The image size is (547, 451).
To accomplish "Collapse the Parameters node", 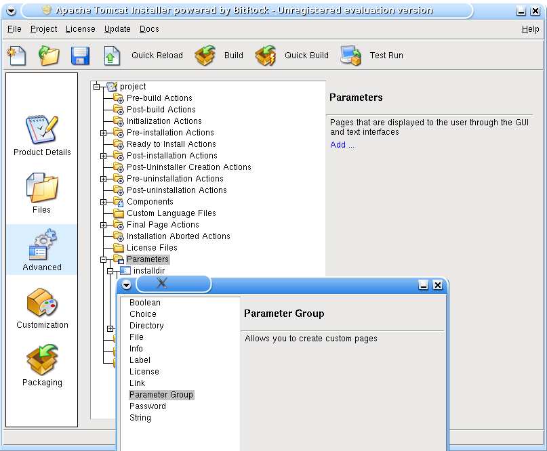I will click(103, 259).
